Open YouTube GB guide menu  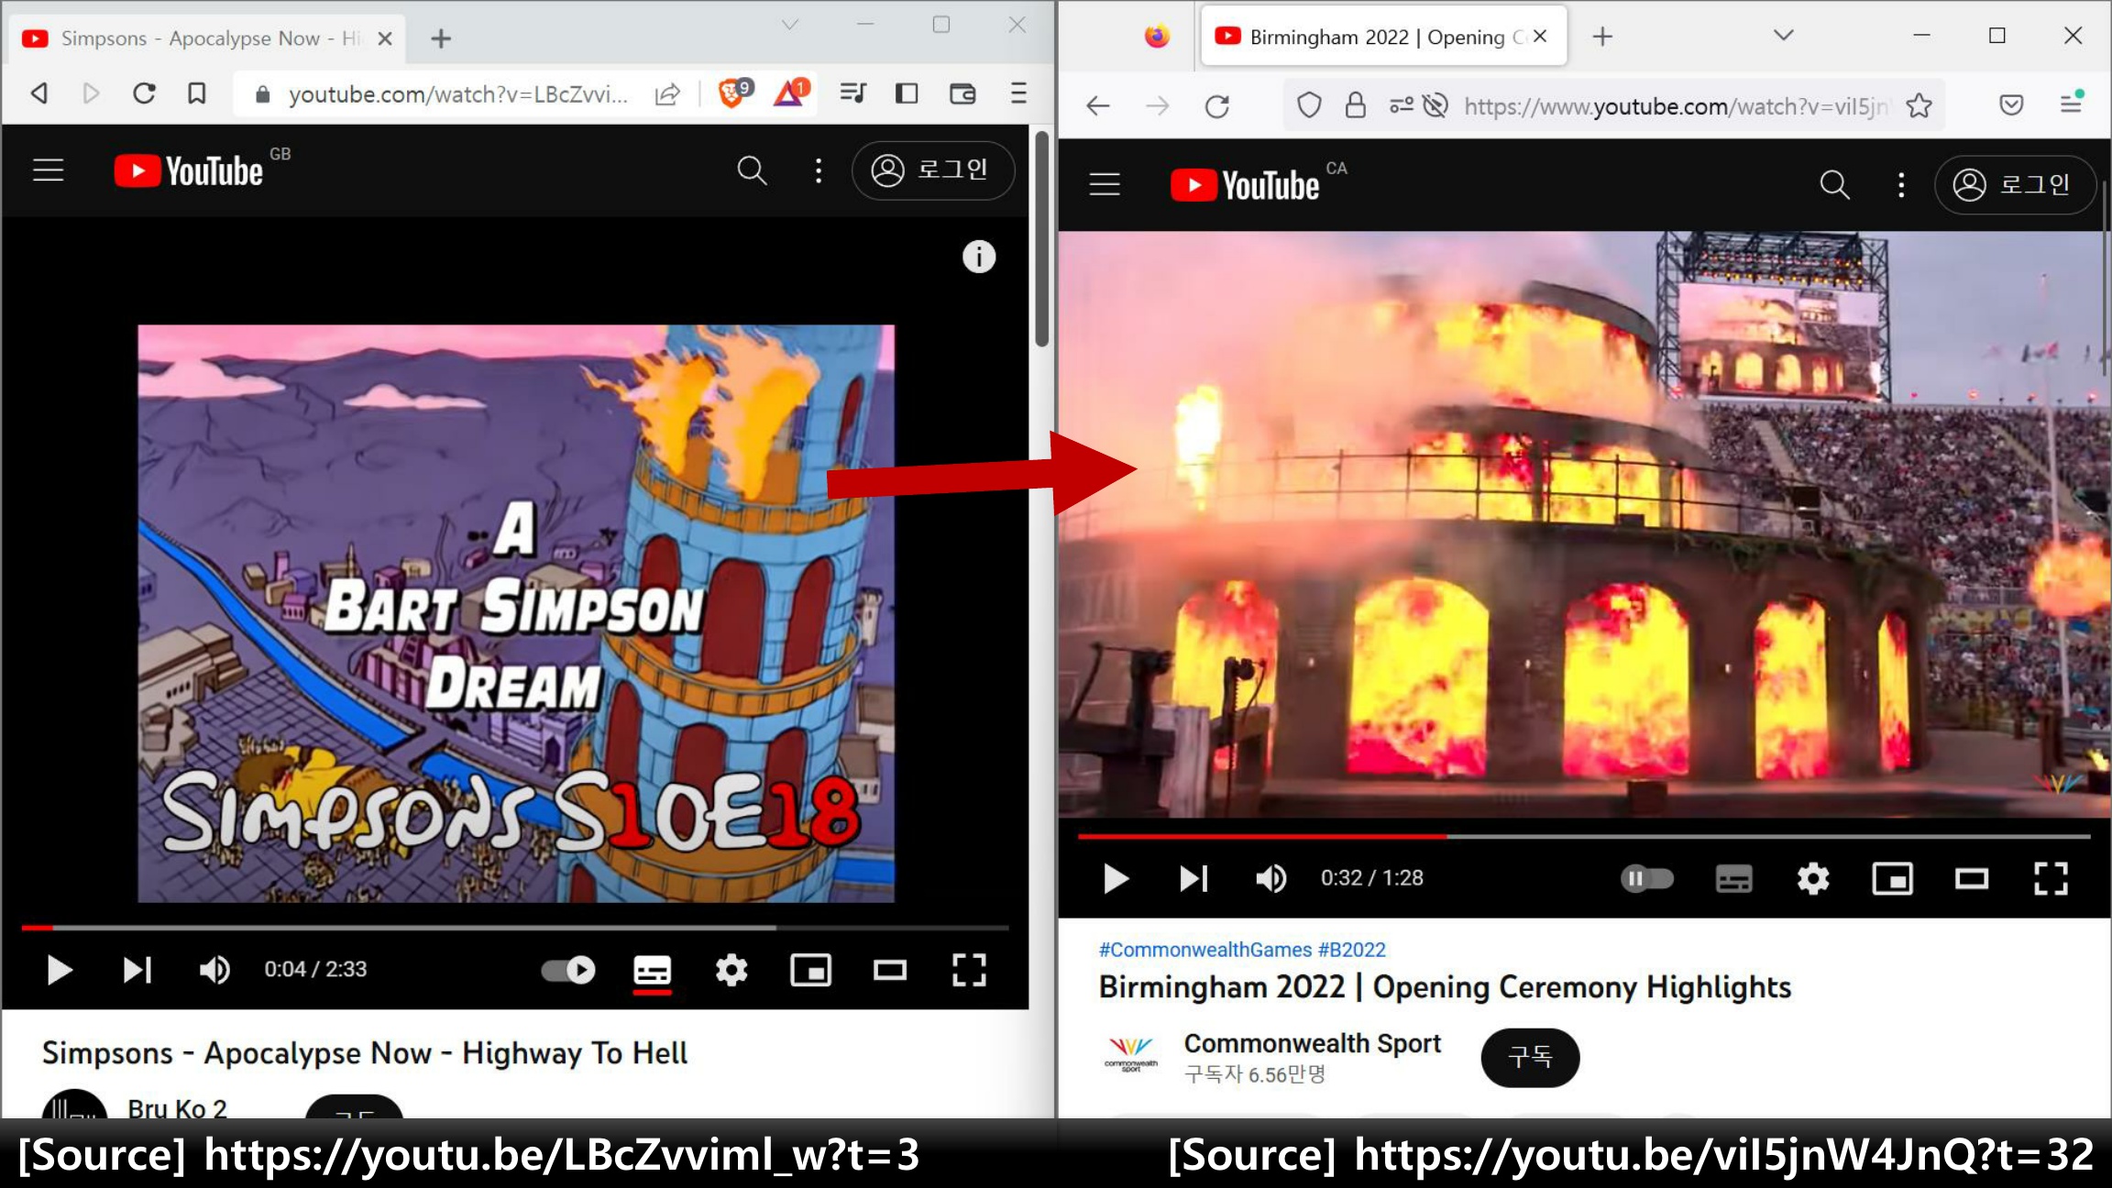coord(49,170)
